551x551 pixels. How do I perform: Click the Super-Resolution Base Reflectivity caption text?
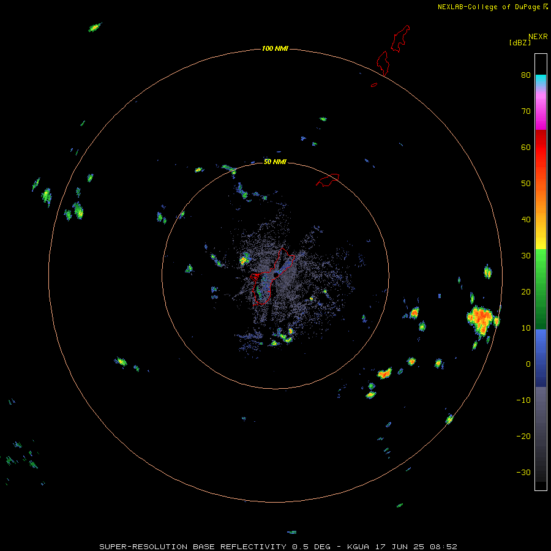(279, 547)
